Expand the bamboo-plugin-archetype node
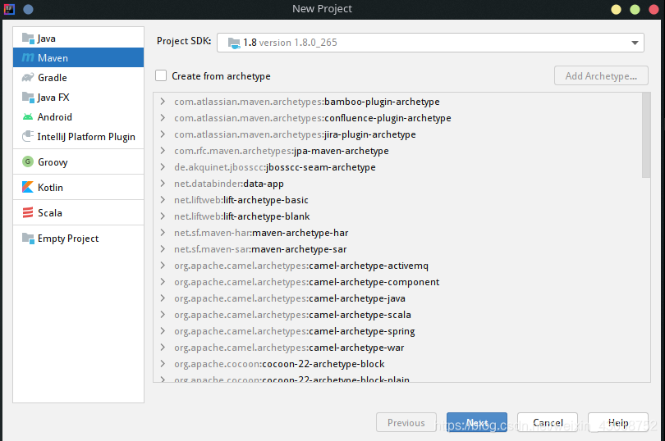Screen dimensions: 665x441 tap(163, 102)
